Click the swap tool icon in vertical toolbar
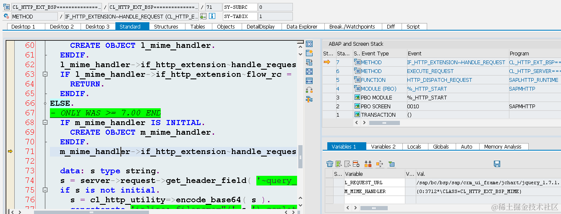 click(309, 62)
